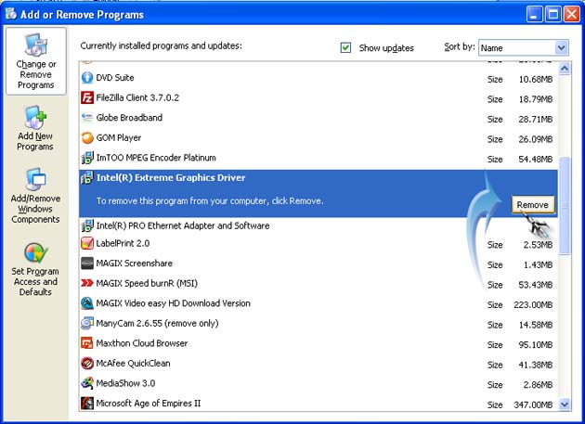Open Set Program Access and Defaults
This screenshot has width=585, height=424.
[35, 269]
